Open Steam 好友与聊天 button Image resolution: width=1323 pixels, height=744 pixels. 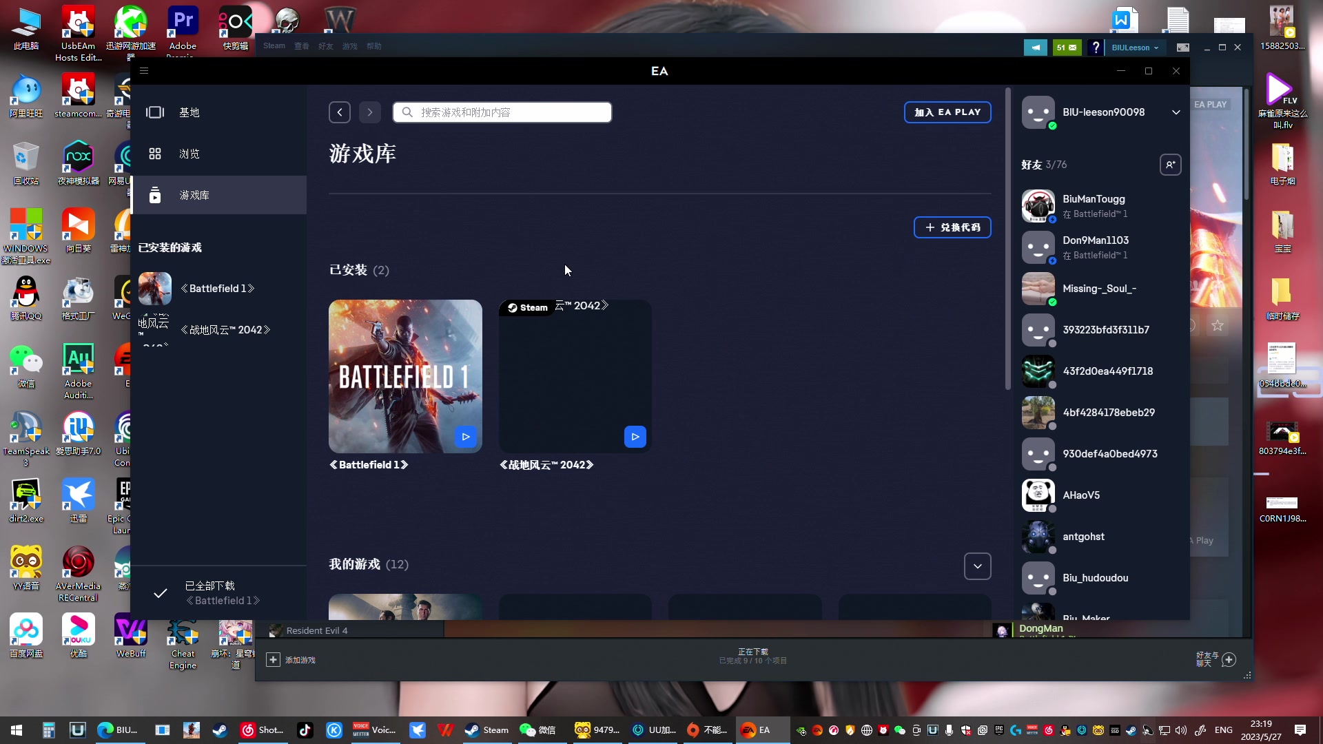click(1216, 659)
